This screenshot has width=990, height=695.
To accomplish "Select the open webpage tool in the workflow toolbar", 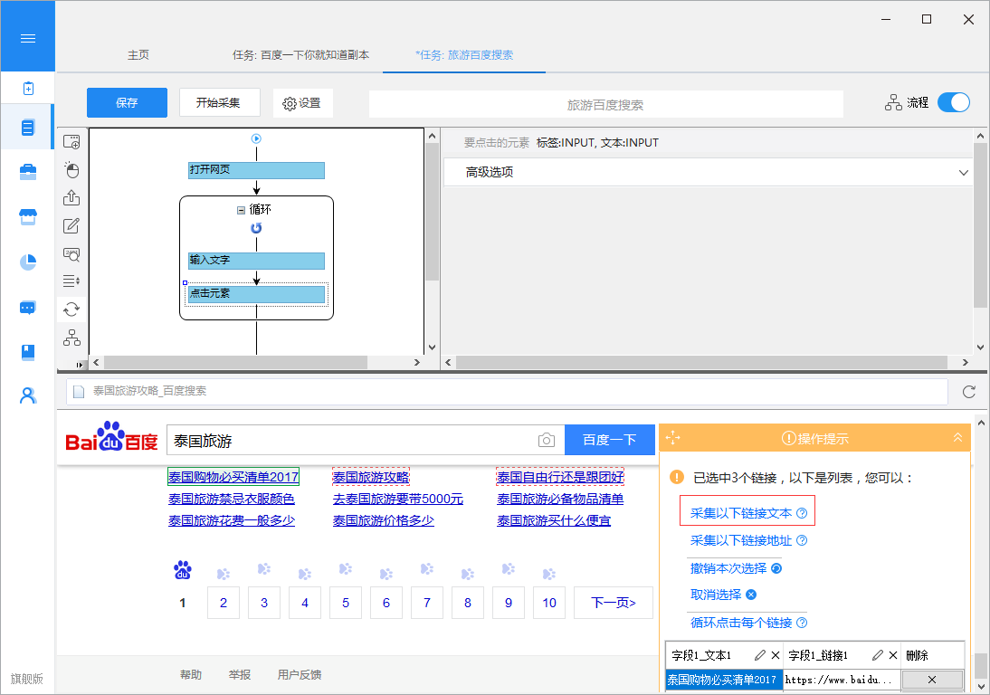I will (x=71, y=141).
